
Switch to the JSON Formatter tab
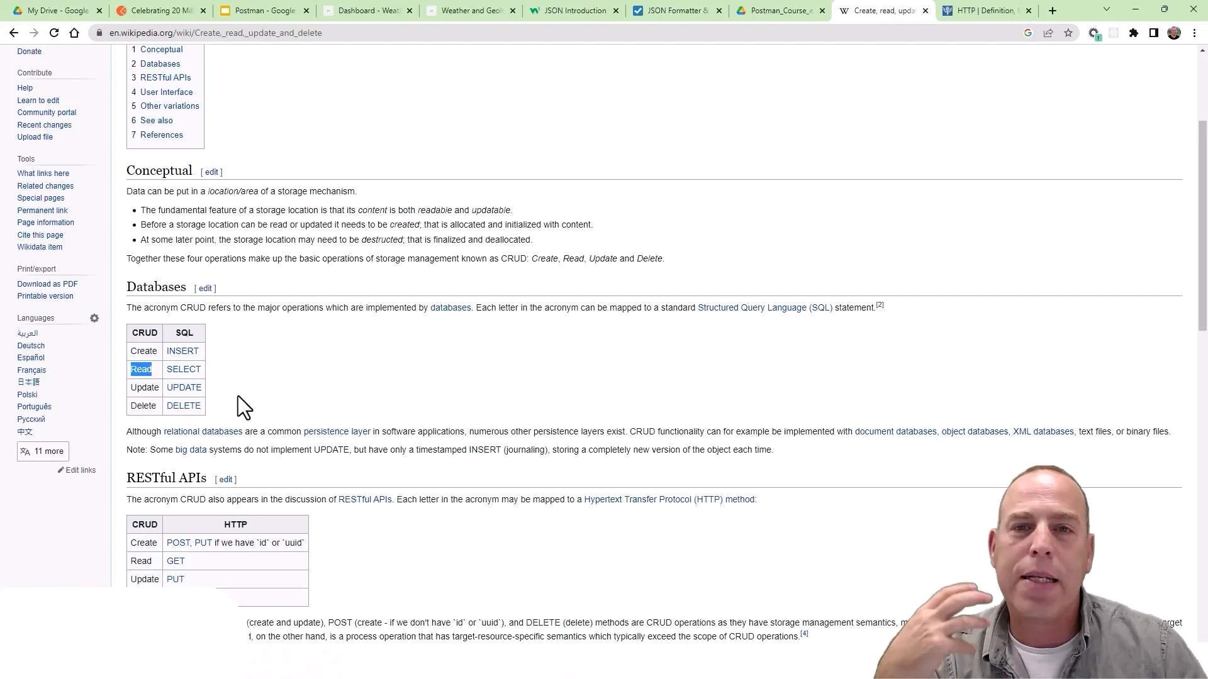pyautogui.click(x=678, y=11)
